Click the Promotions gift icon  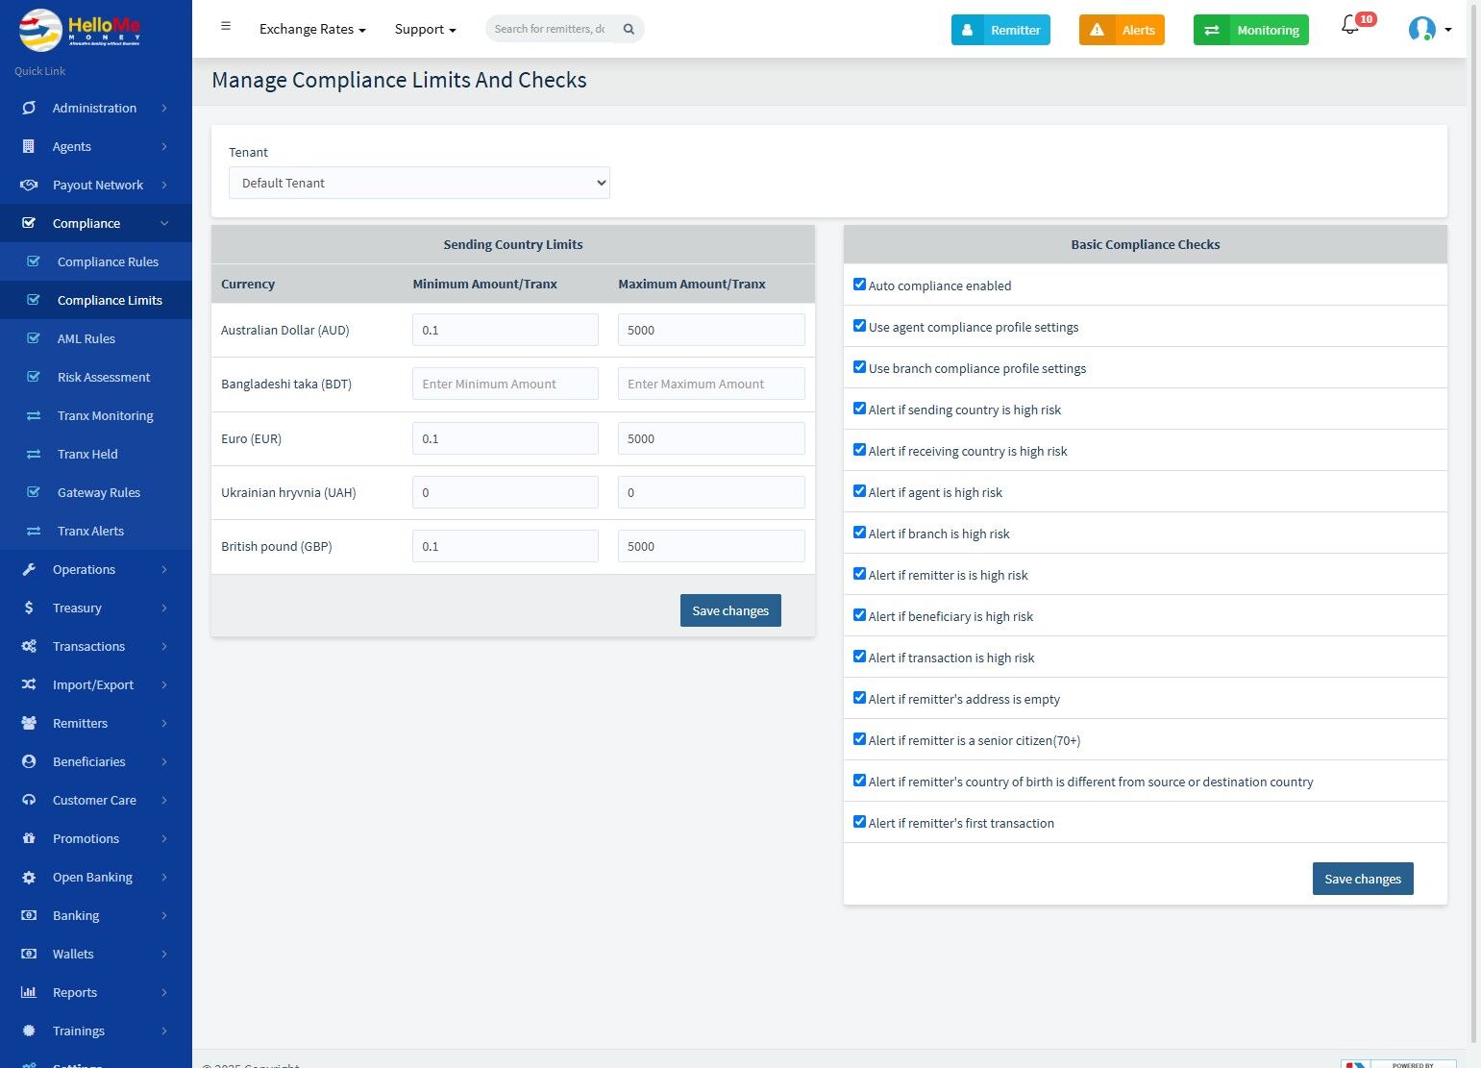pos(29,838)
